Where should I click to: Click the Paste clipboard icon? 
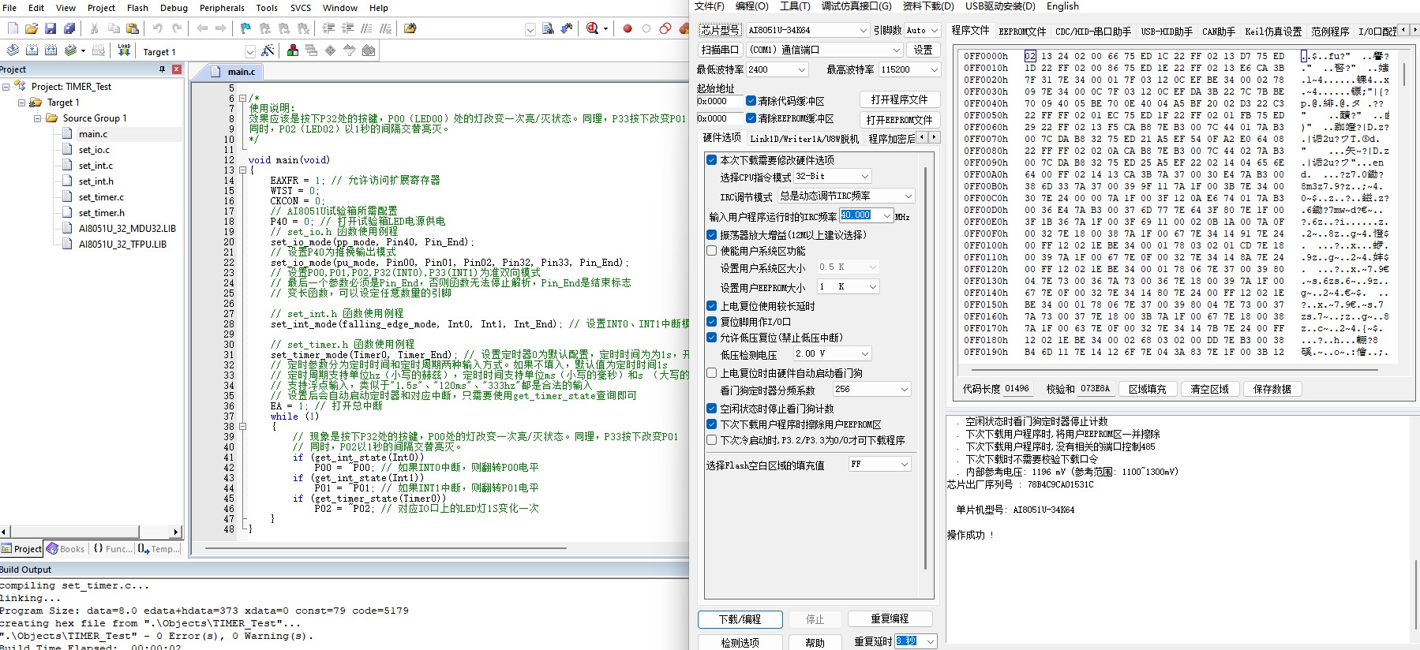pos(133,28)
